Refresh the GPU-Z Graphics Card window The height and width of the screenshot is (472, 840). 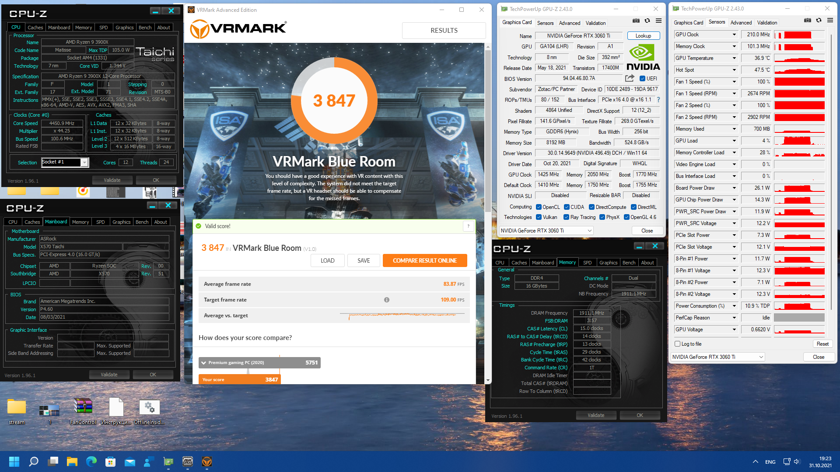(647, 21)
